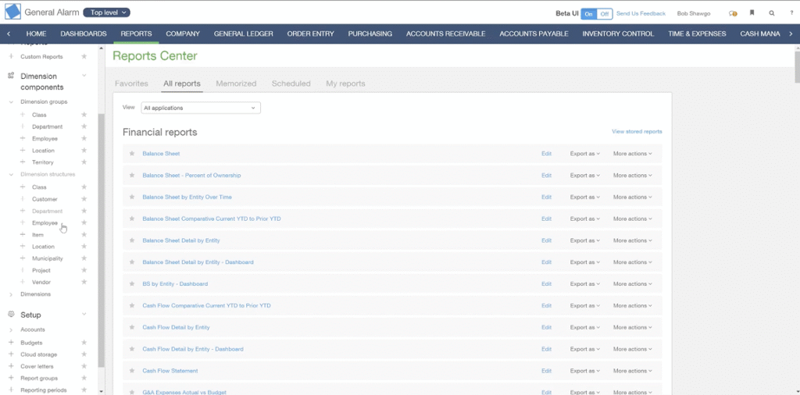The width and height of the screenshot is (800, 395).
Task: Add a Location dimension group with plus icon
Action: [23, 151]
